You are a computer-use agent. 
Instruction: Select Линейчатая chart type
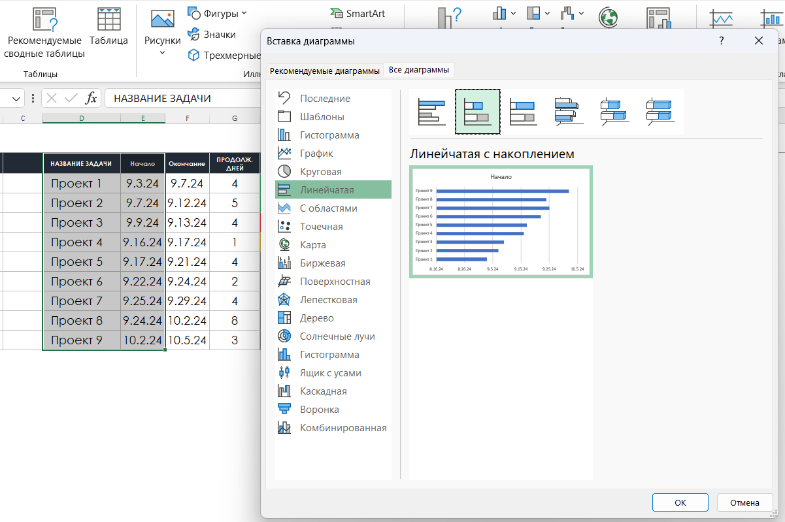(x=333, y=190)
